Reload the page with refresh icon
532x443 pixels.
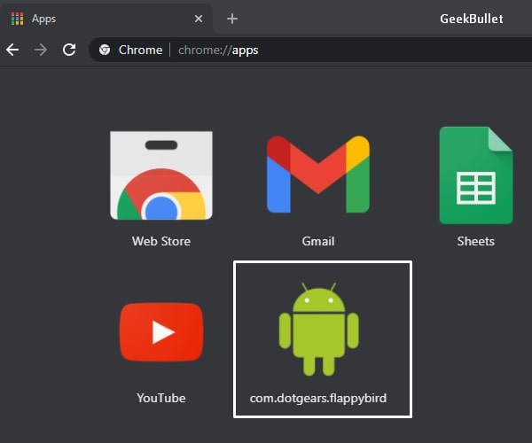click(x=69, y=50)
